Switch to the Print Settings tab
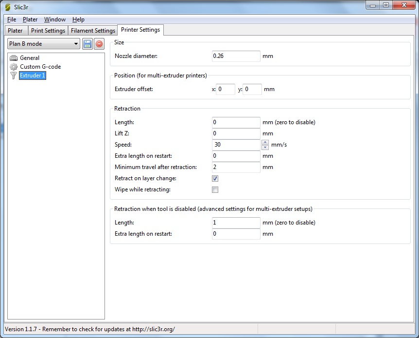Viewport: 419px width, 338px height. tap(48, 31)
